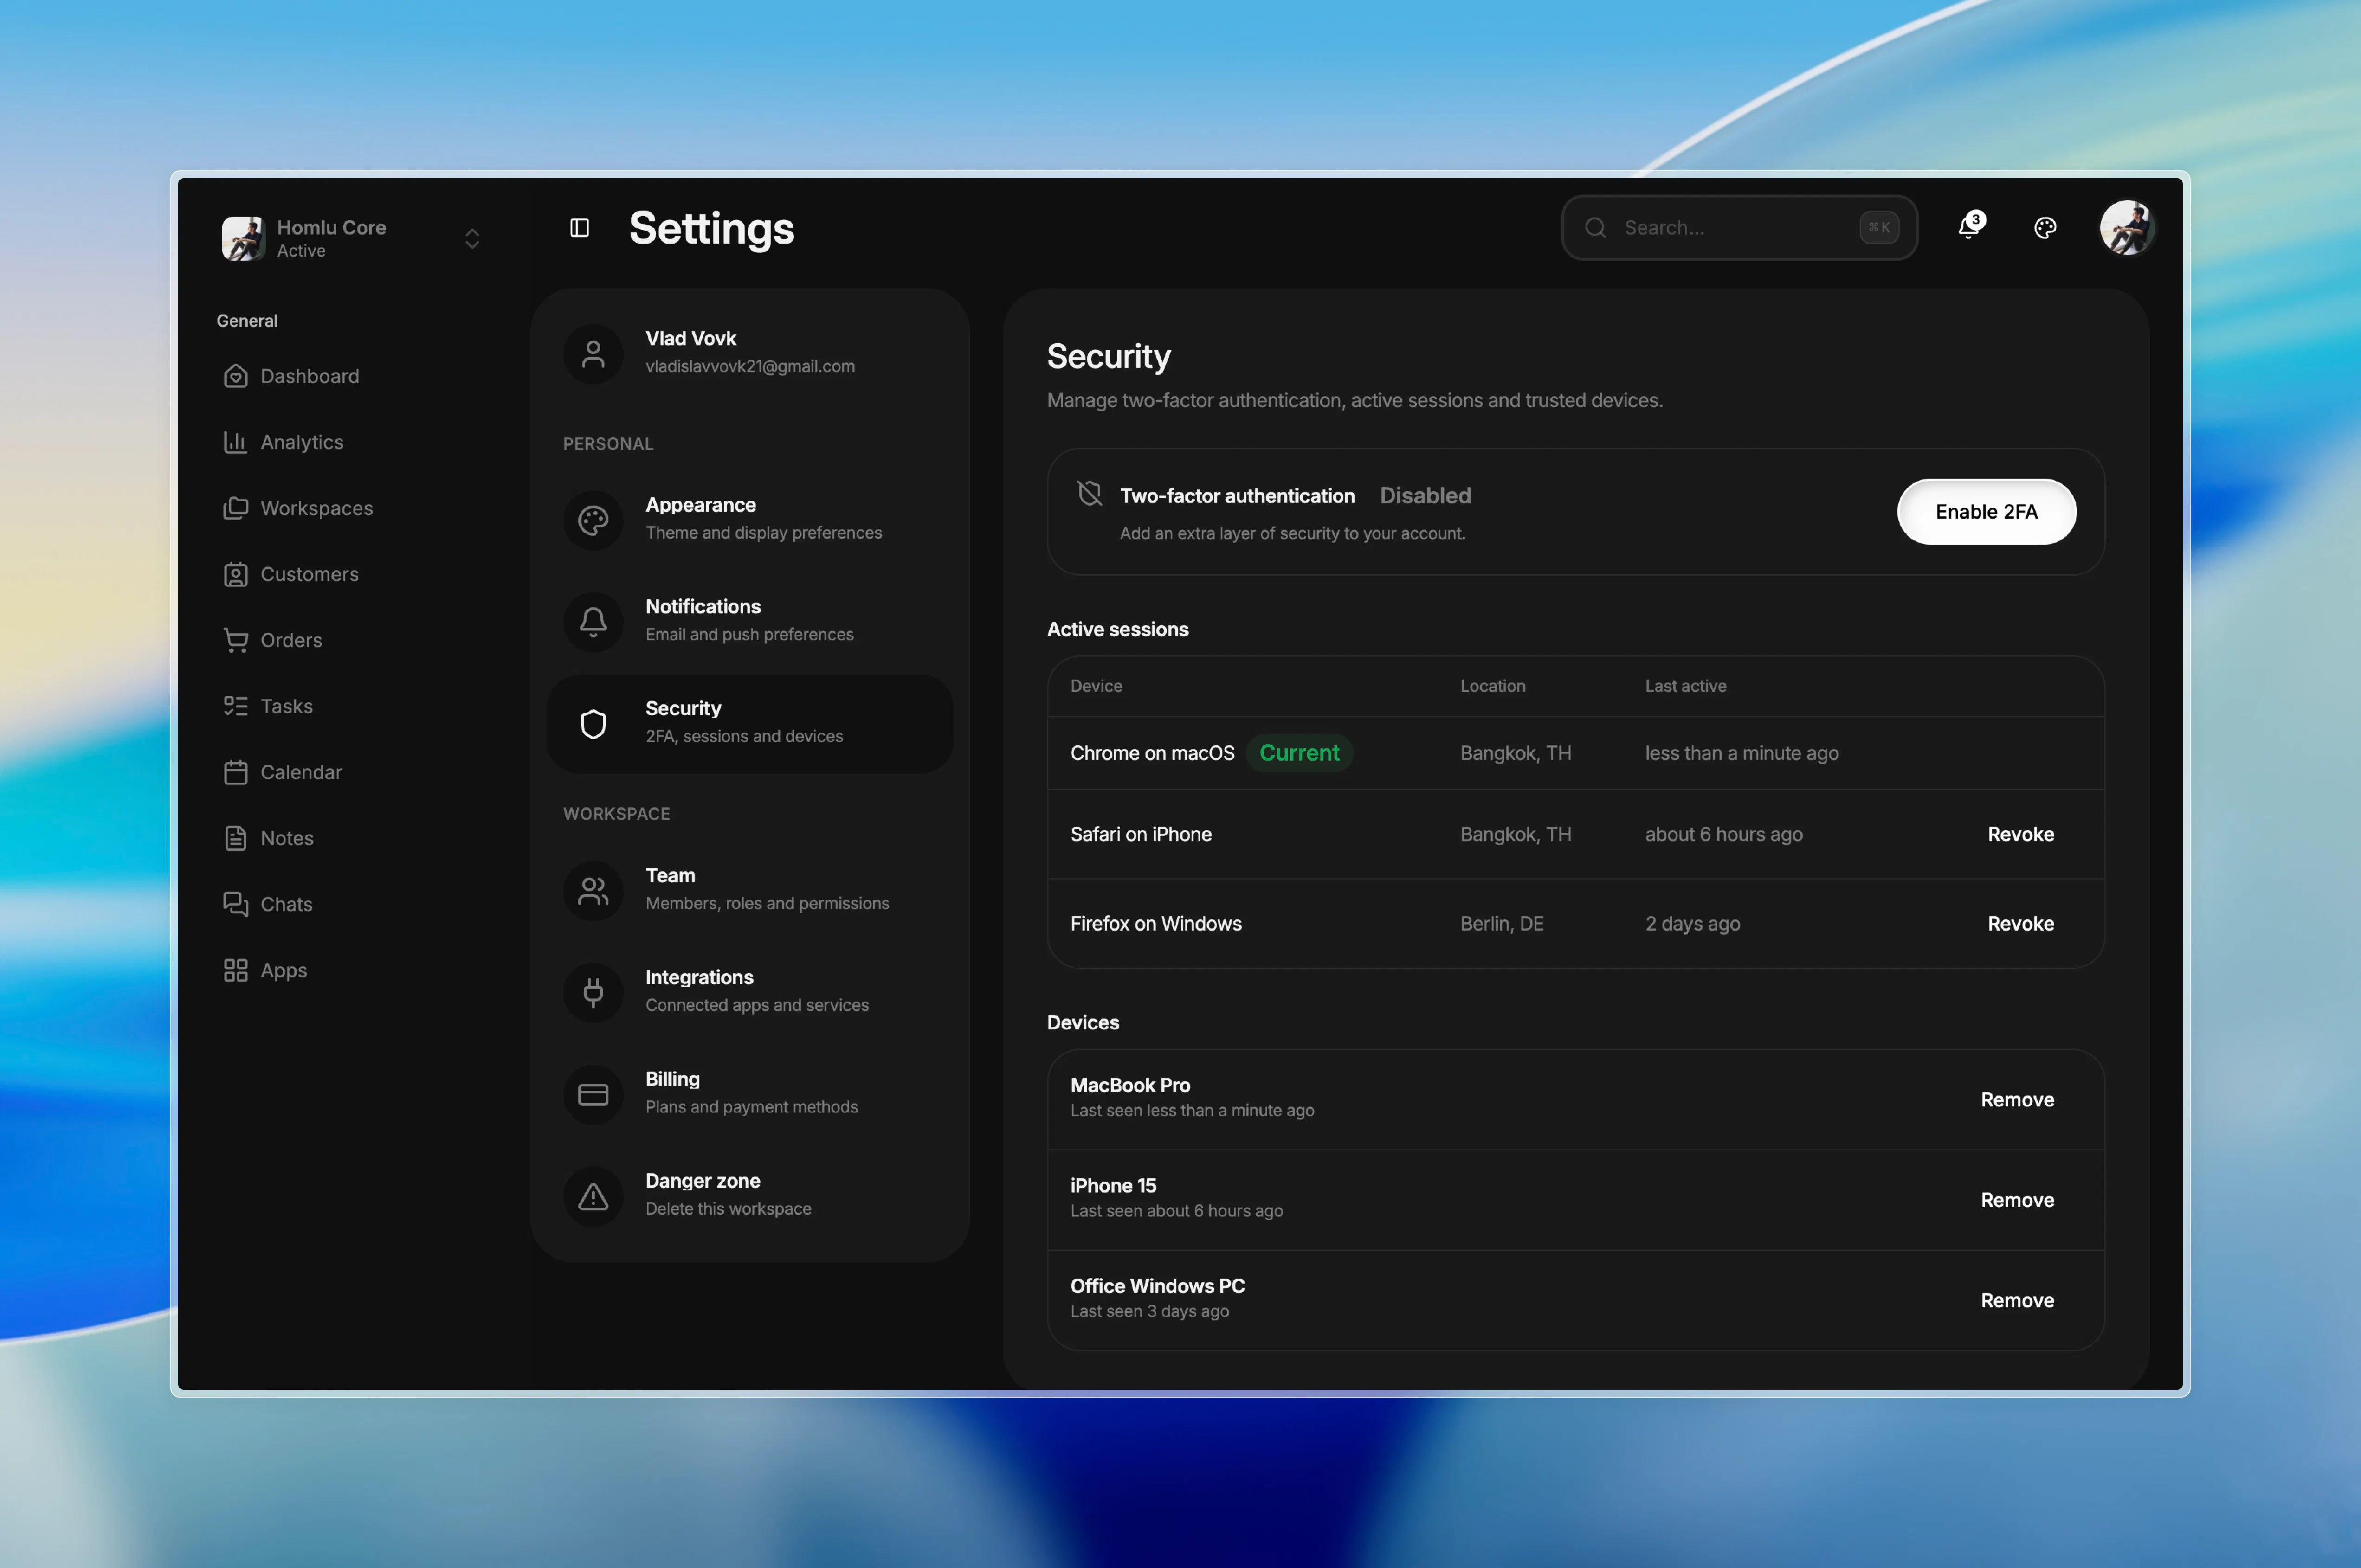The width and height of the screenshot is (2361, 1568).
Task: Remove the iPhone 15 device
Action: coord(2017,1200)
